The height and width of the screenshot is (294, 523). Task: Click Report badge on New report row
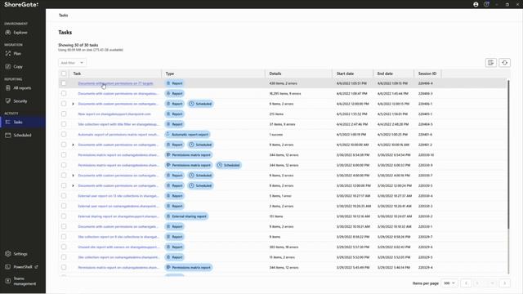pyautogui.click(x=174, y=114)
